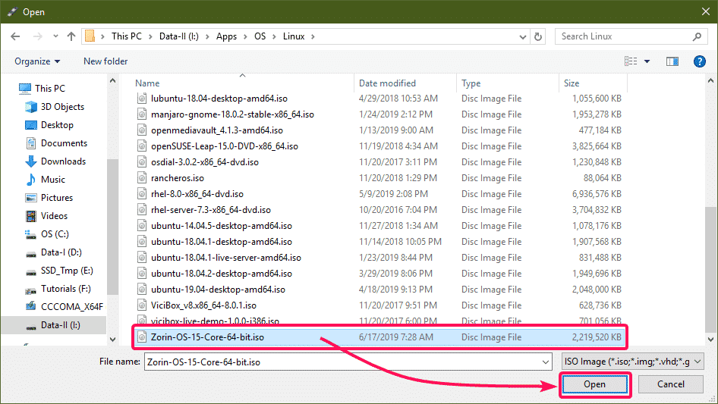
Task: Select openmediavault_4.1.3-amd64.iso file icon
Action: pos(142,130)
